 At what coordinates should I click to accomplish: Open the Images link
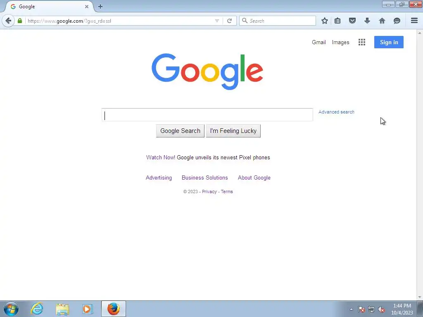coord(340,43)
